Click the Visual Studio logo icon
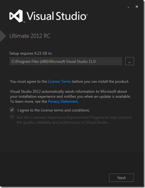Screen dimensions: 145x188 pyautogui.click(x=16, y=16)
